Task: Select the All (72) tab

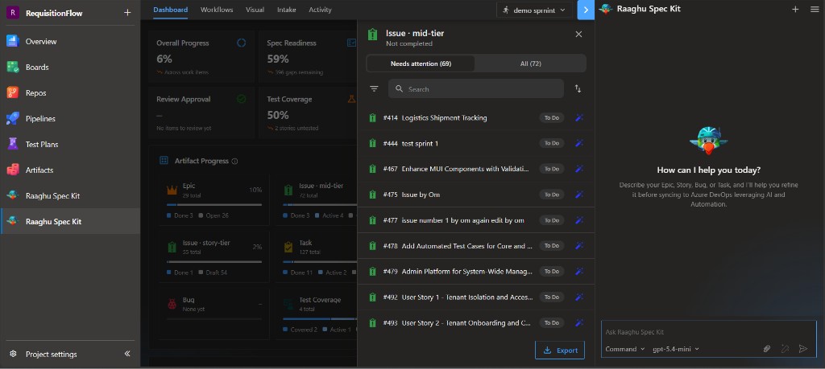Action: [x=530, y=64]
